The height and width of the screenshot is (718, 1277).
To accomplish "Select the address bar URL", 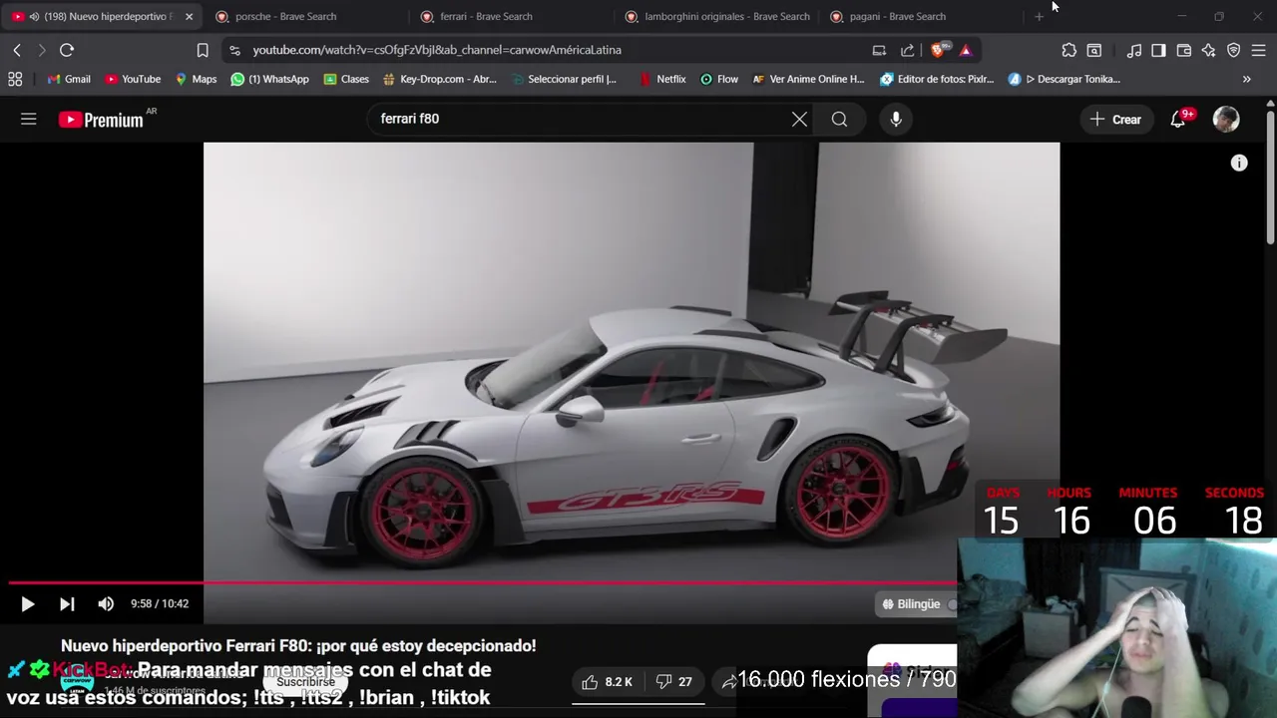I will pyautogui.click(x=437, y=50).
